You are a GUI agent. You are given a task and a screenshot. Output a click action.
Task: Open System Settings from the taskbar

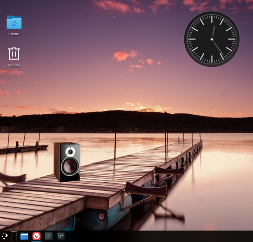61,236
